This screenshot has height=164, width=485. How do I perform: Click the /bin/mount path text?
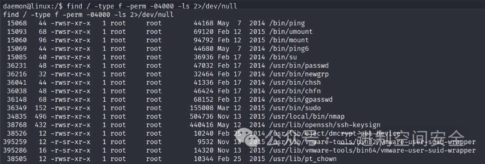click(x=289, y=40)
